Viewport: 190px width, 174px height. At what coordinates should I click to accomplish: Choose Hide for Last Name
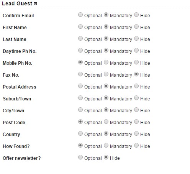tap(136, 38)
